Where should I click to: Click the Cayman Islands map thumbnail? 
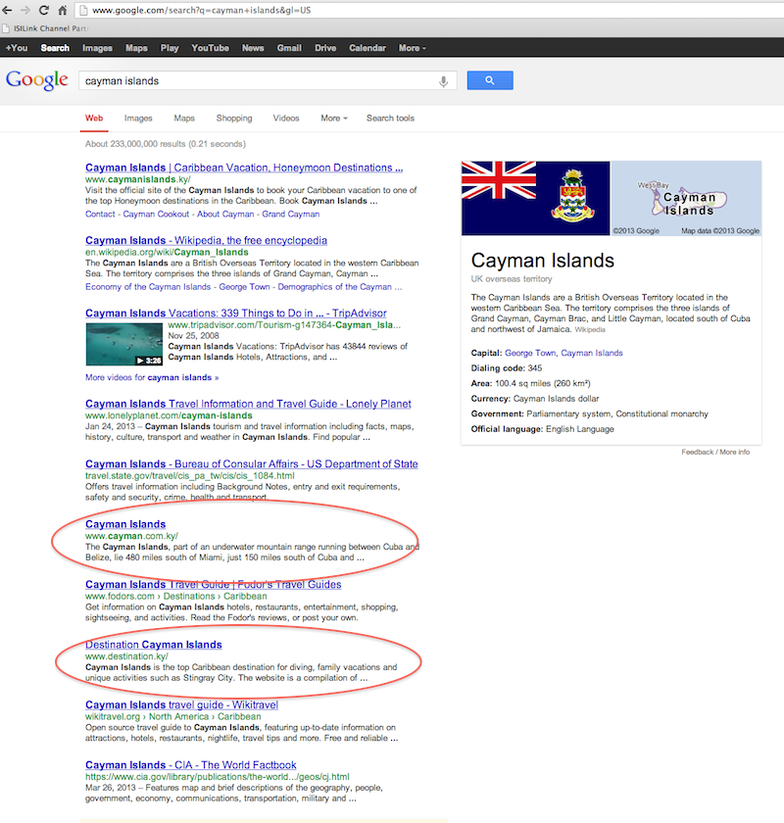pyautogui.click(x=686, y=198)
